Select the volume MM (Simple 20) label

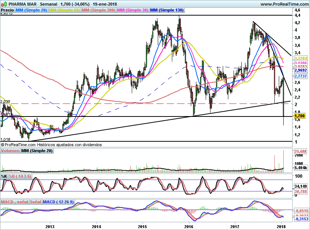37,151
